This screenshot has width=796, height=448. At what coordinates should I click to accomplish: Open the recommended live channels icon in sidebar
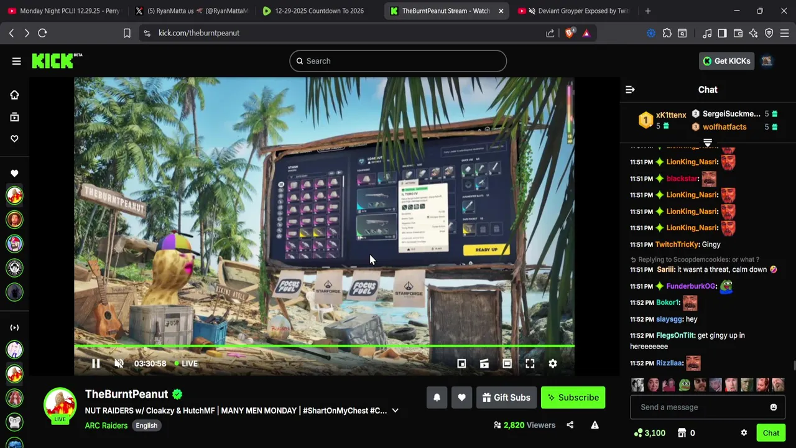tap(14, 327)
